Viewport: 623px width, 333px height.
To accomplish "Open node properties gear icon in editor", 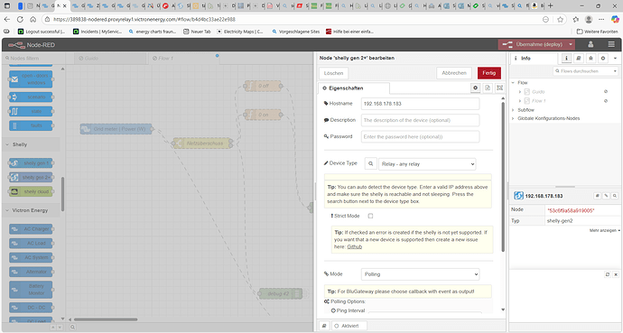I will (475, 88).
